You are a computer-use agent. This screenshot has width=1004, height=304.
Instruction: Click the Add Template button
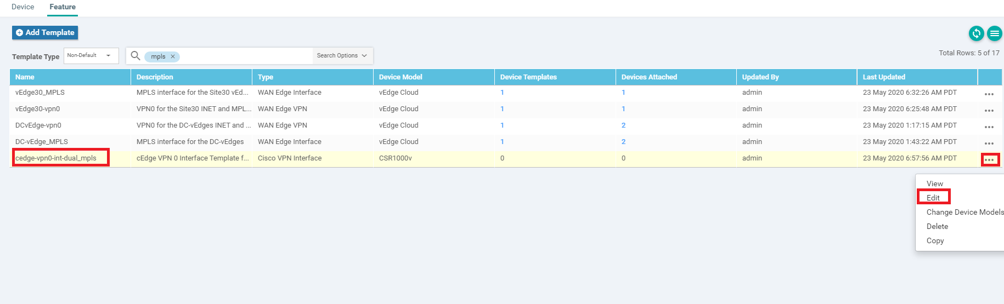point(45,32)
